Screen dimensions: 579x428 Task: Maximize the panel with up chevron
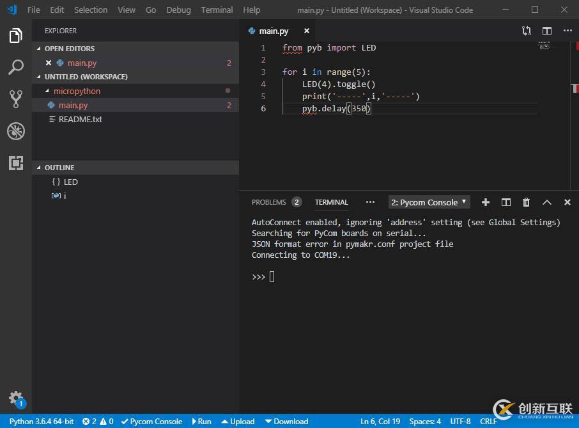point(547,202)
